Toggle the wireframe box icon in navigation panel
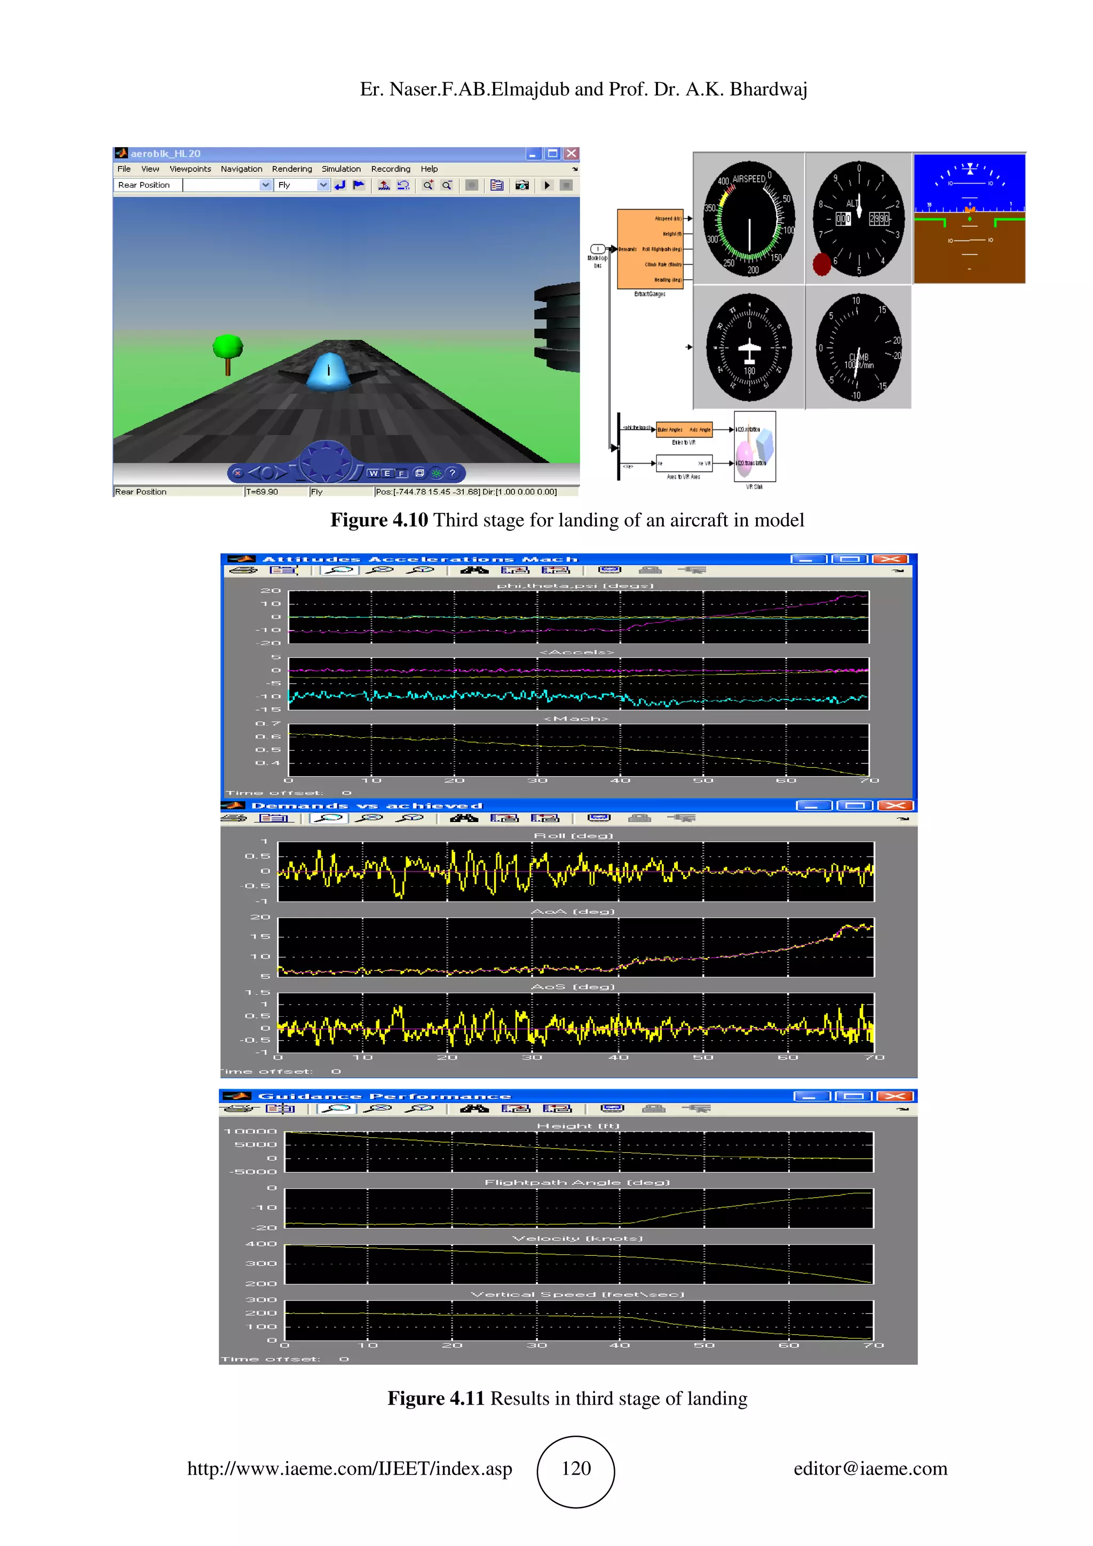 coord(419,473)
